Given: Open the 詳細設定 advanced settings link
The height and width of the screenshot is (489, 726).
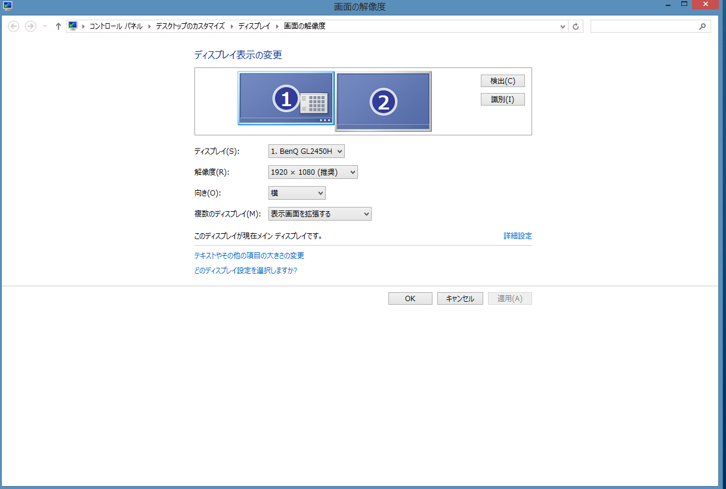Looking at the screenshot, I should [517, 236].
